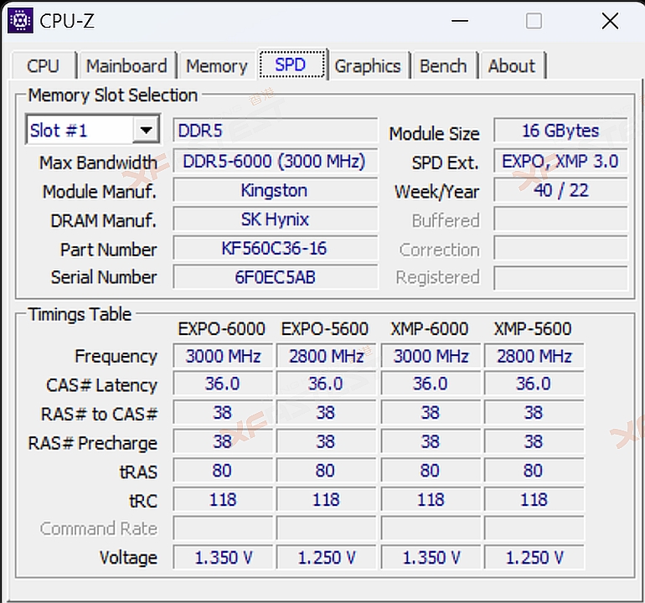This screenshot has height=603, width=645.
Task: Click the 16 GBytes module size value
Action: (560, 131)
